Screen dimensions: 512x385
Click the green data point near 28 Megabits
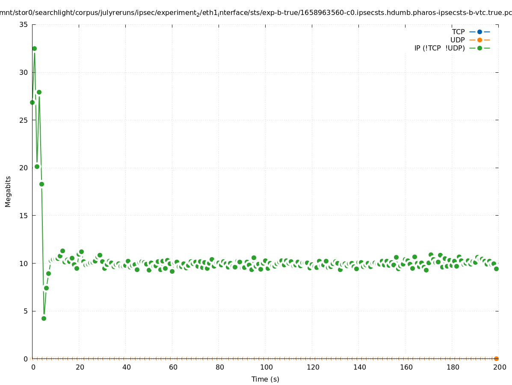point(39,92)
